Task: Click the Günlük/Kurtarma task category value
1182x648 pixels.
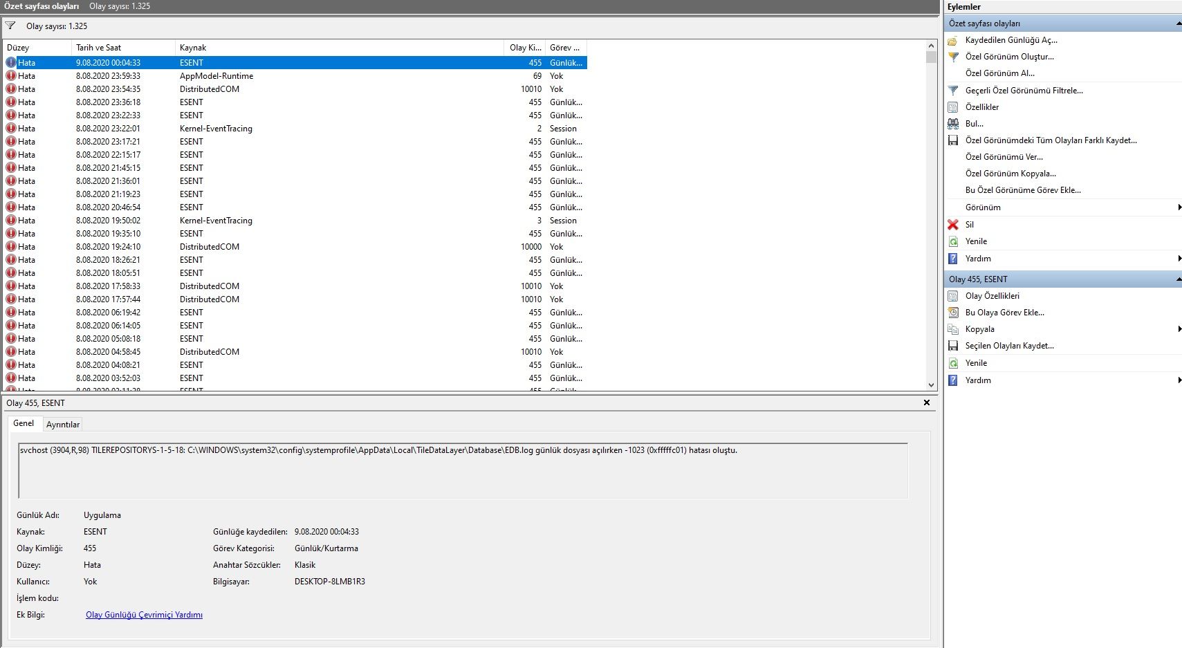Action: click(326, 548)
